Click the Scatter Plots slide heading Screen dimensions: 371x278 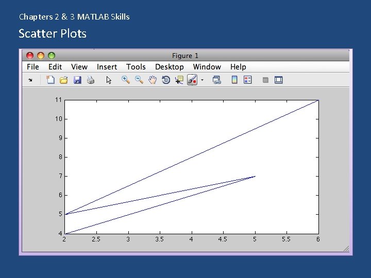(53, 33)
